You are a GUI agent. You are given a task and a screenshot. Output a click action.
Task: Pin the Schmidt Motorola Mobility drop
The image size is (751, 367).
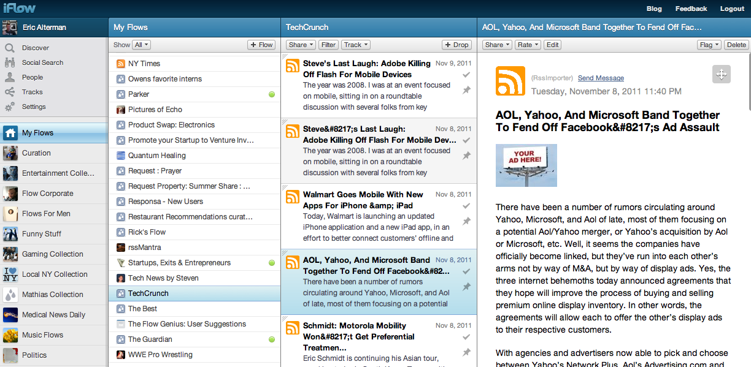[466, 352]
